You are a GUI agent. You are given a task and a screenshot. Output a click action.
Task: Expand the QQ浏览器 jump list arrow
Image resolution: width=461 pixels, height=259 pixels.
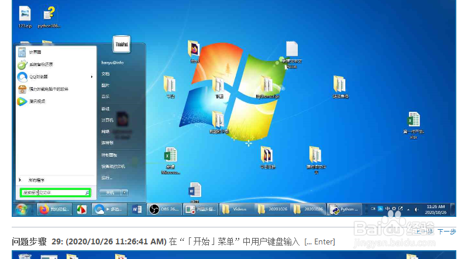92,77
